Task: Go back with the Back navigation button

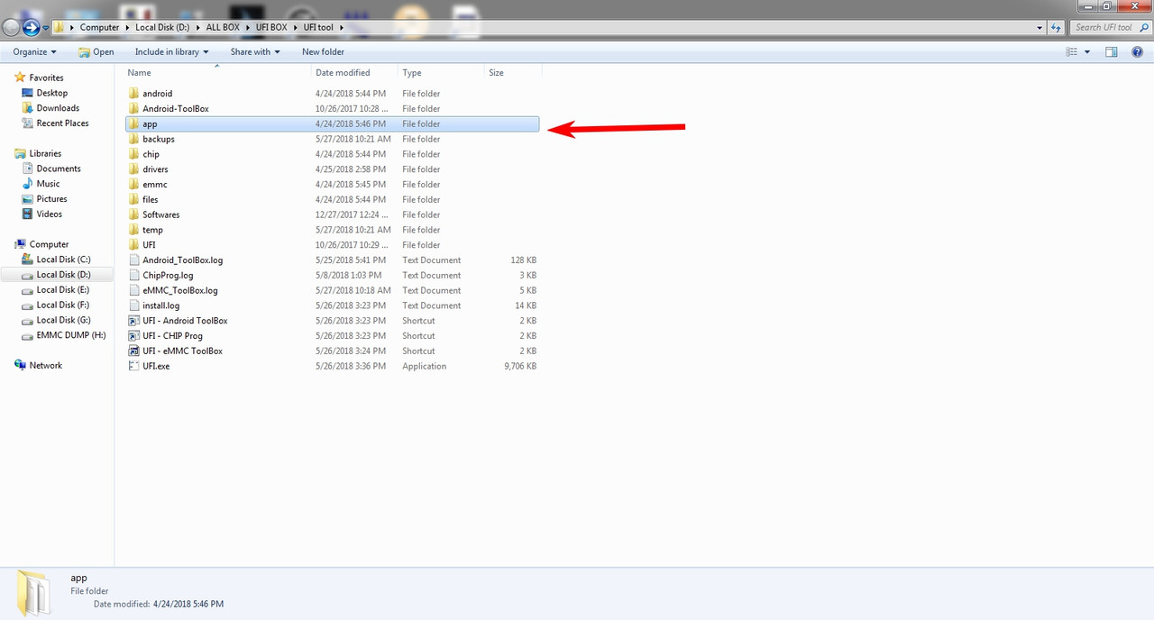Action: click(11, 27)
